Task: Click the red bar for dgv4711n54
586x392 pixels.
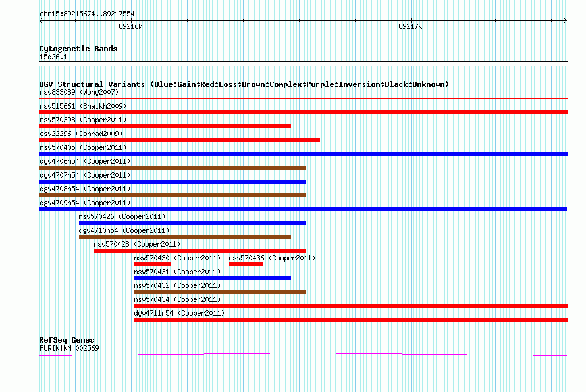Action: click(x=351, y=320)
